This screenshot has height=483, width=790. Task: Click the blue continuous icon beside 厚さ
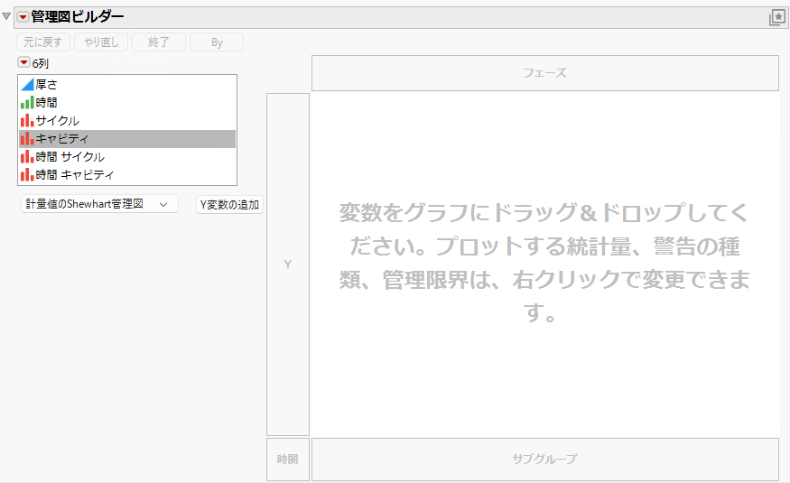[x=27, y=85]
